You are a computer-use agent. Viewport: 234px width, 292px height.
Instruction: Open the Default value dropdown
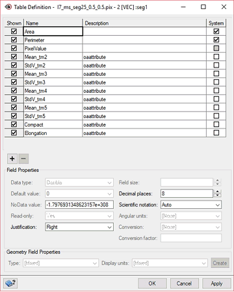[x=79, y=193]
